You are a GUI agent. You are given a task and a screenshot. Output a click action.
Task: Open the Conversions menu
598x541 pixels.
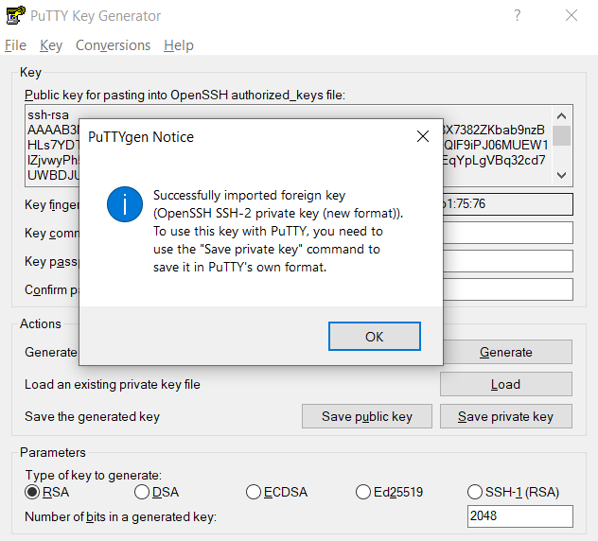[x=113, y=45]
